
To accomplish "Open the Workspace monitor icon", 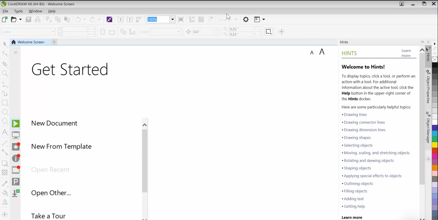I will pos(16,135).
